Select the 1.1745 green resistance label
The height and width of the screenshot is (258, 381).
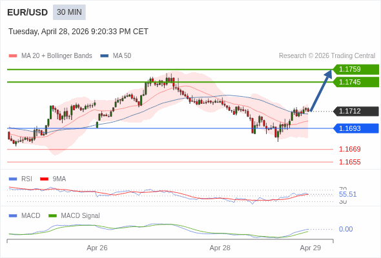click(x=356, y=82)
